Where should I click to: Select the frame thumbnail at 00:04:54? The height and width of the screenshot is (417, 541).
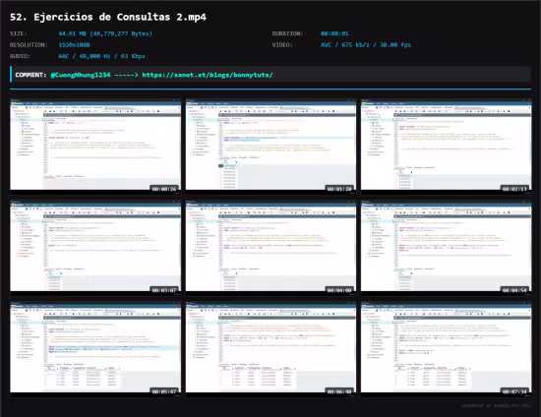click(447, 247)
